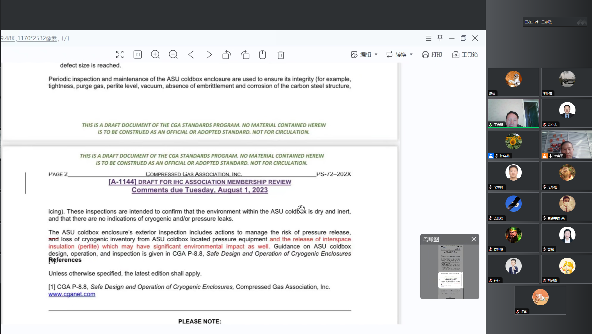Image resolution: width=592 pixels, height=334 pixels.
Task: Rotate the image counterclockwise
Action: [x=227, y=55]
